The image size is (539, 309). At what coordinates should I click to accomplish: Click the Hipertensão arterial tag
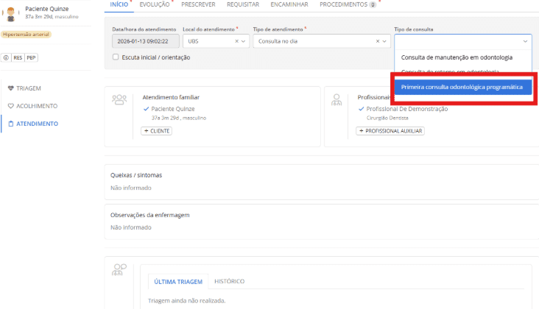point(26,35)
